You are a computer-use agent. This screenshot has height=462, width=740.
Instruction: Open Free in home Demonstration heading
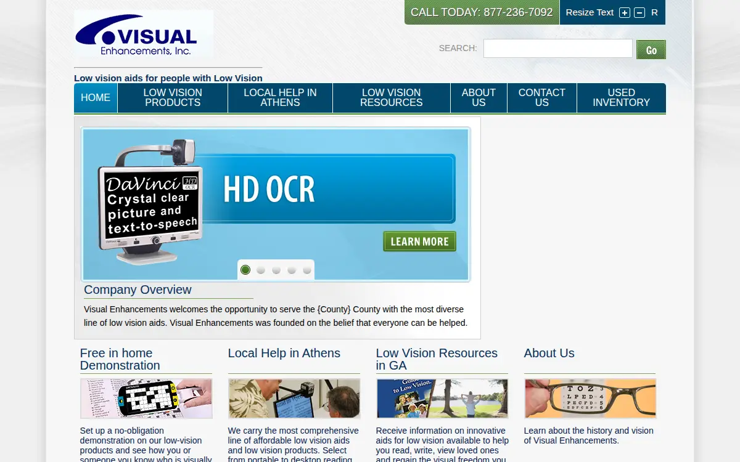120,359
